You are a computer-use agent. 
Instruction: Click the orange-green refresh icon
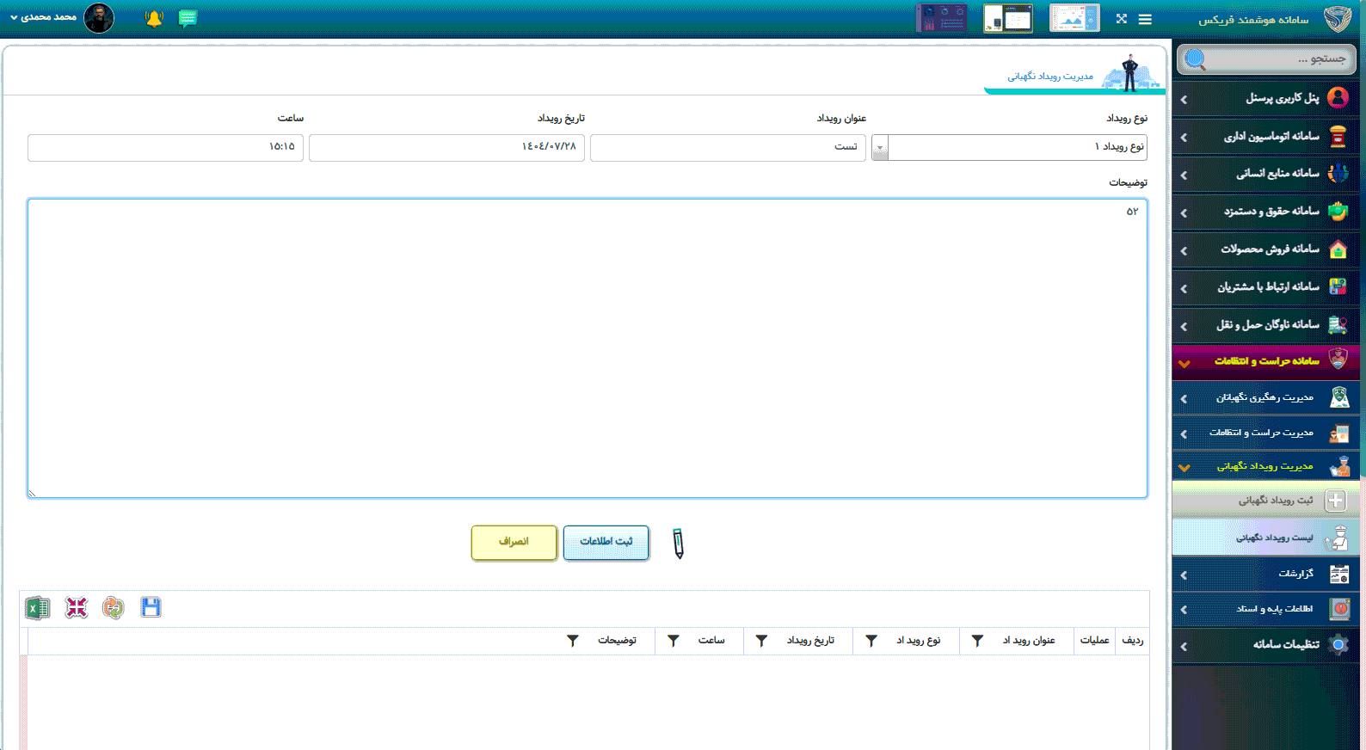[x=113, y=608]
